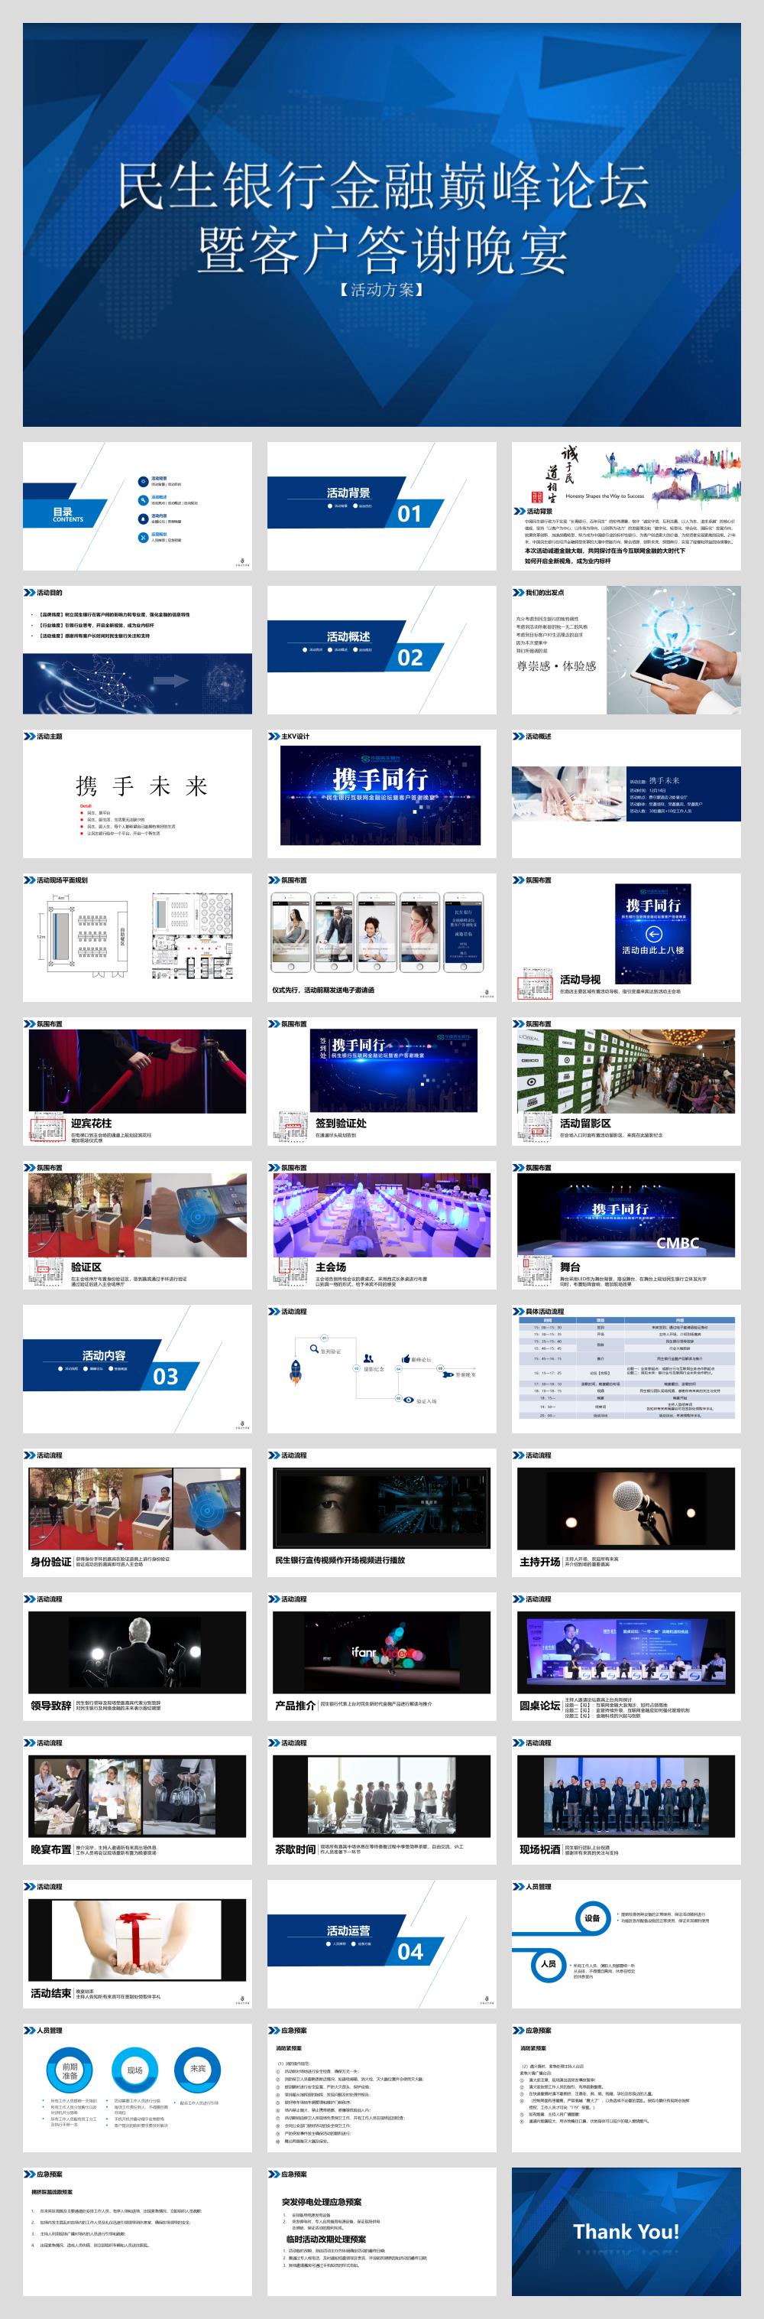
Task: Click the 活动由此上八楼 guide sign image
Action: click(x=653, y=934)
